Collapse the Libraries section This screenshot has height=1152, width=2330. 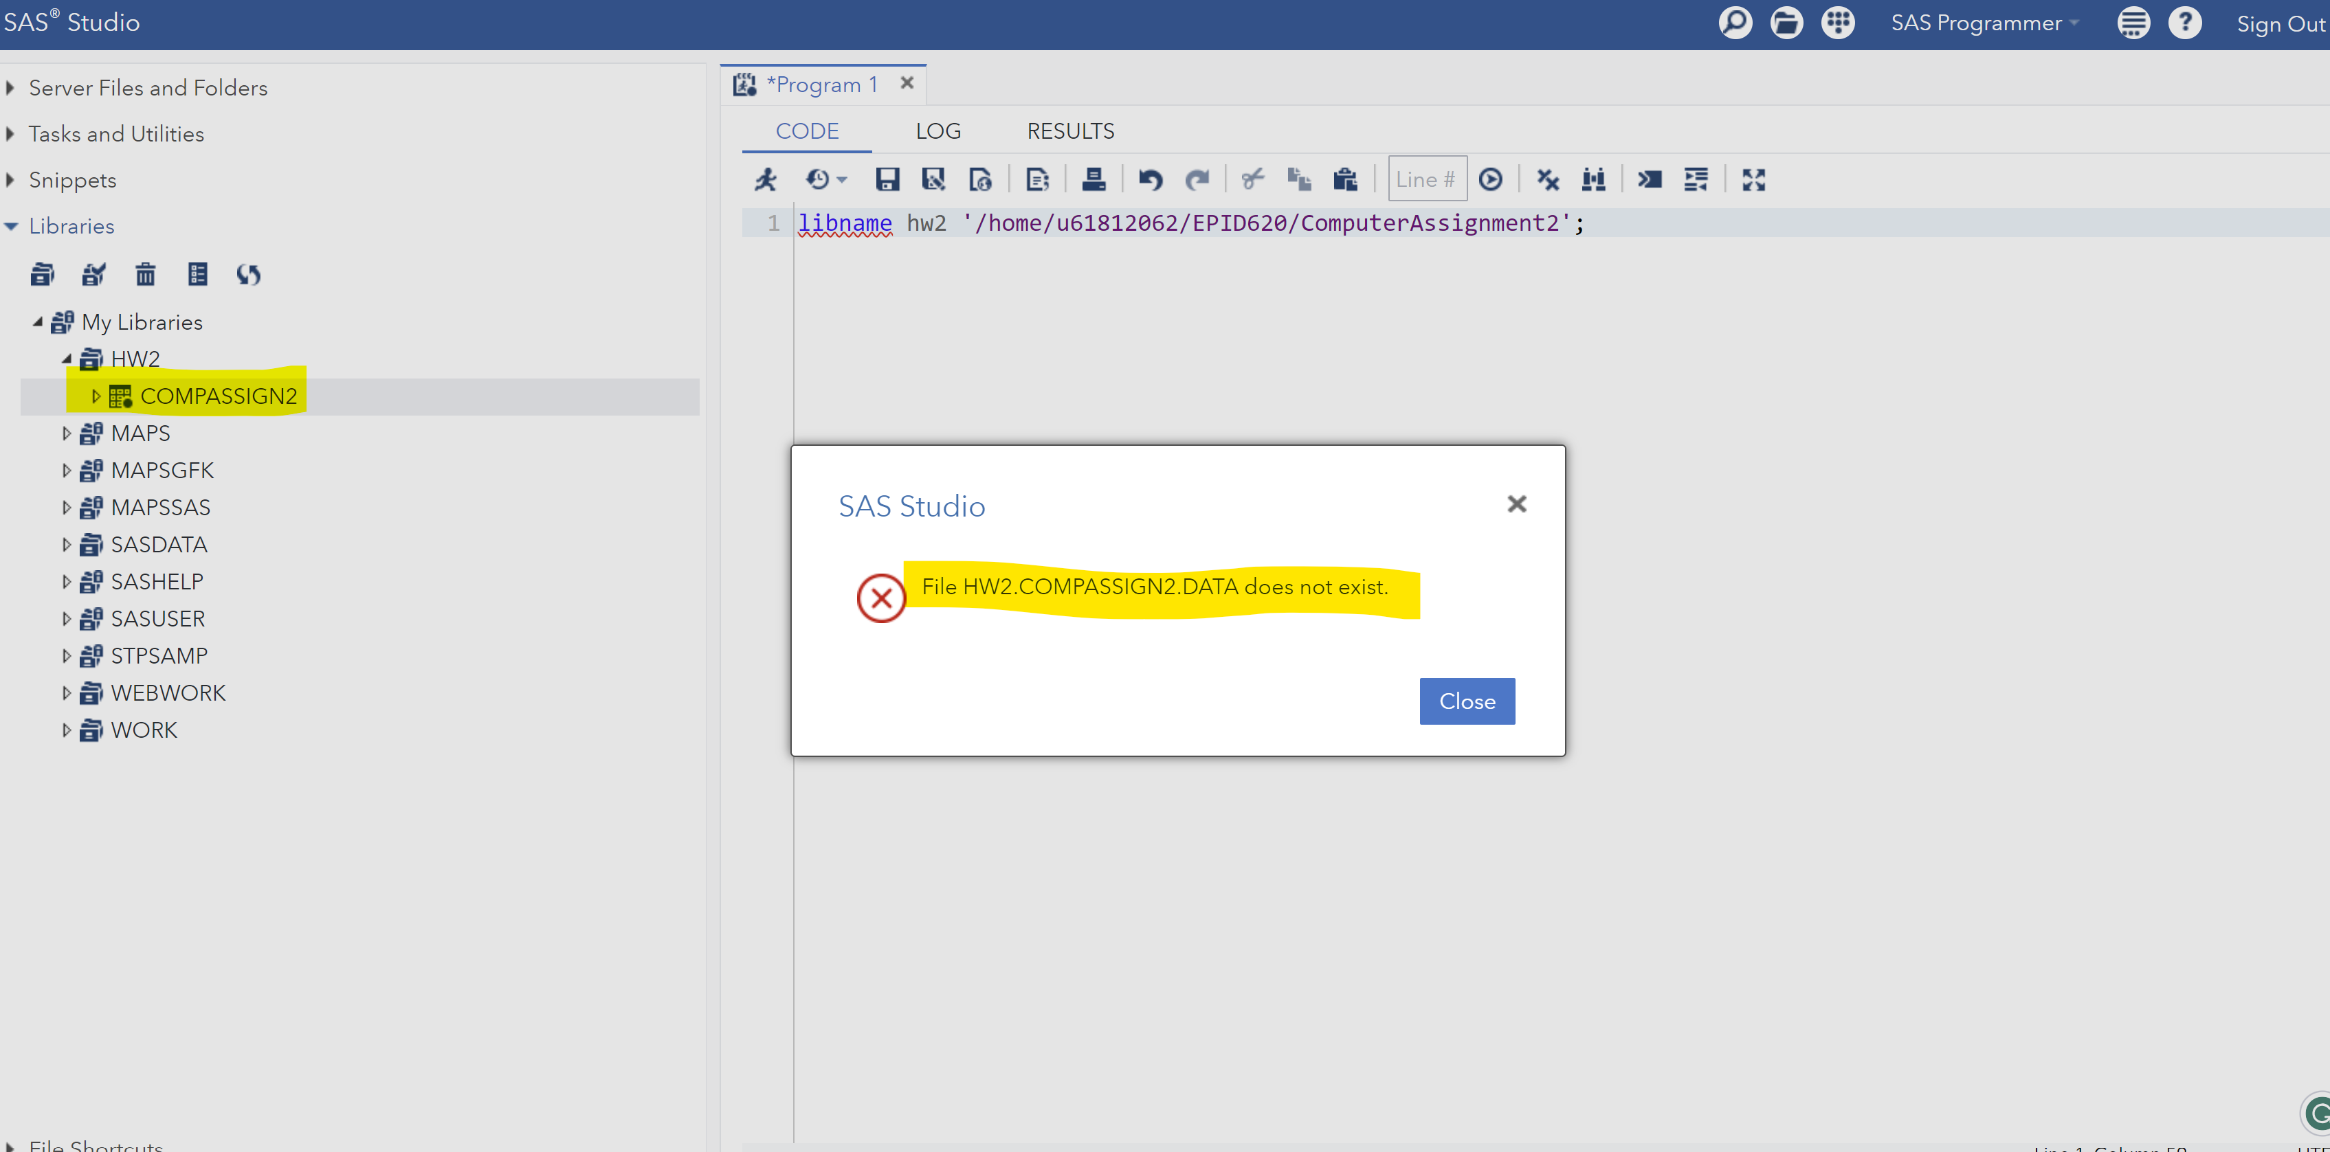point(11,226)
